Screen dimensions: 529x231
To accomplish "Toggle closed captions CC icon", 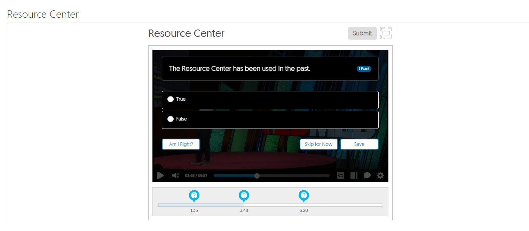I will pyautogui.click(x=341, y=175).
